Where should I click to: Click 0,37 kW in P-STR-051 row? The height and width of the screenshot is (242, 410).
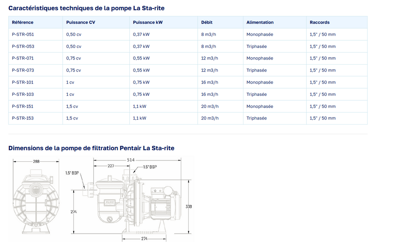[141, 34]
